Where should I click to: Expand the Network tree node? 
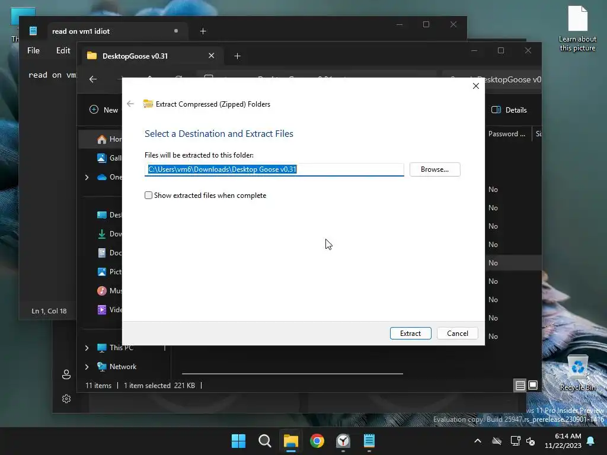click(x=87, y=367)
